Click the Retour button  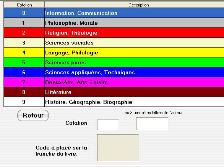click(33, 115)
